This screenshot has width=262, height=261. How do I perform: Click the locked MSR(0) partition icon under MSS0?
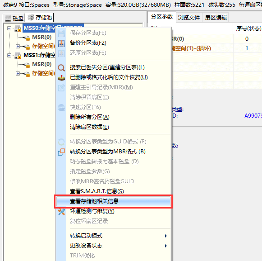click(26, 38)
